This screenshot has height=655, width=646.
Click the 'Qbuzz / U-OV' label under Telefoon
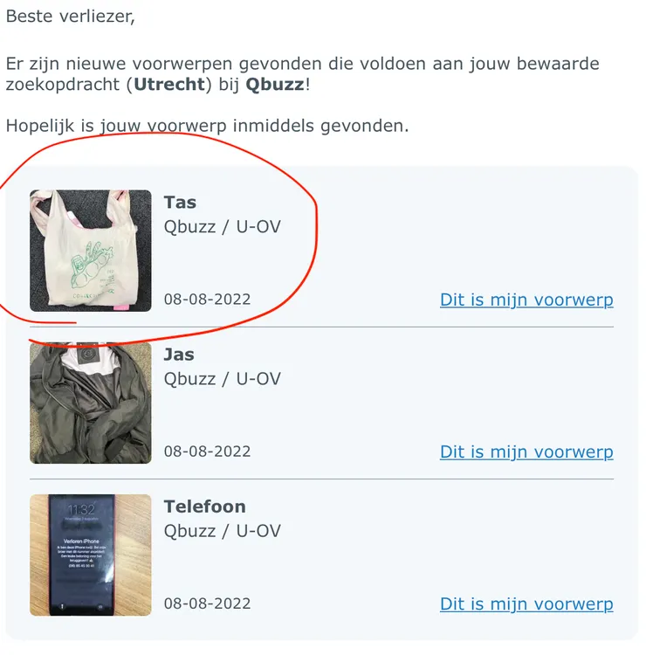[x=222, y=531]
